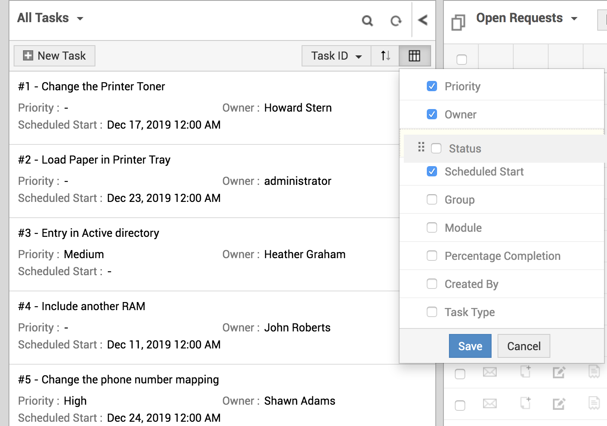Open the All Tasks filter dropdown
607x426 pixels.
[x=50, y=18]
